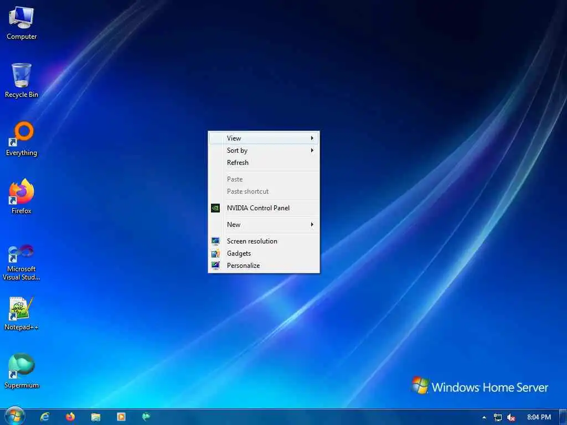The image size is (567, 425).
Task: Open the 8:04 PM clock
Action: coord(539,417)
